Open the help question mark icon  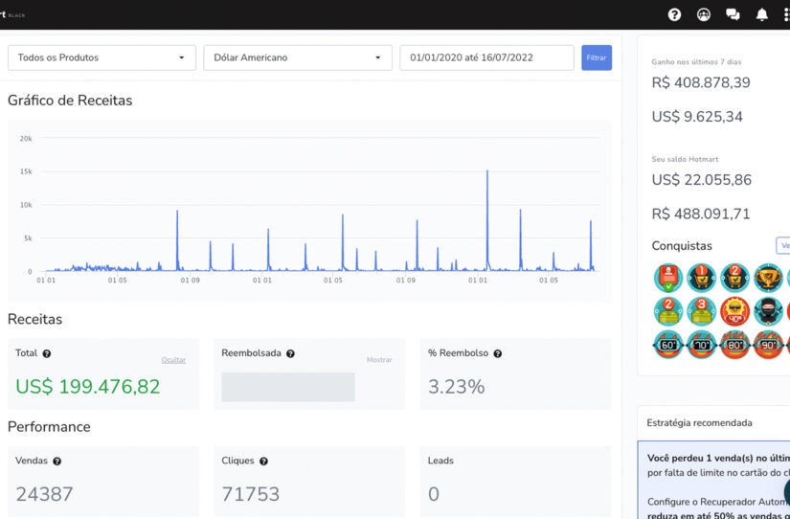[x=674, y=14]
